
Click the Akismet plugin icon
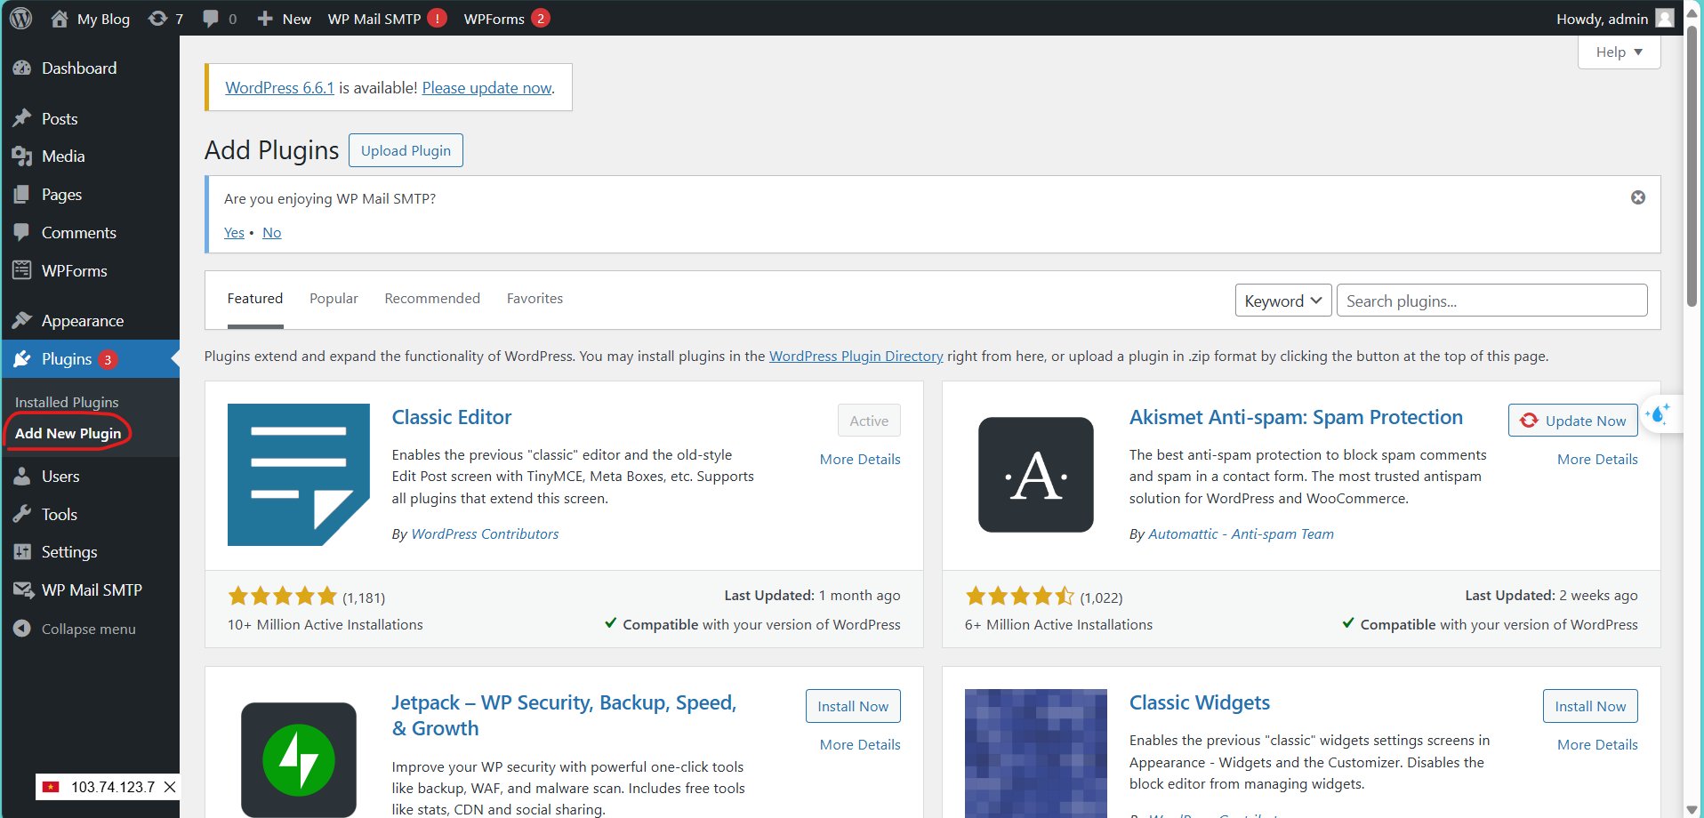1036,475
